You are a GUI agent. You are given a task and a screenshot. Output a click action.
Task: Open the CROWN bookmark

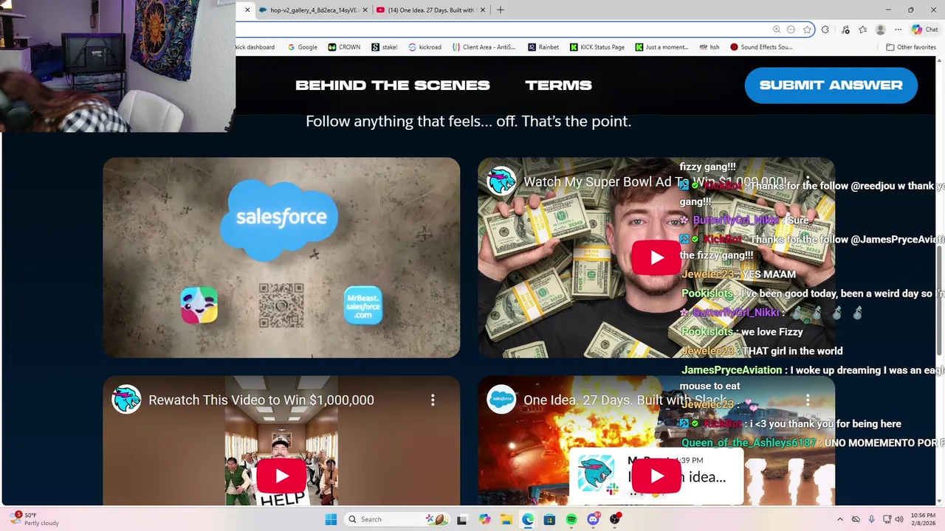pyautogui.click(x=344, y=47)
